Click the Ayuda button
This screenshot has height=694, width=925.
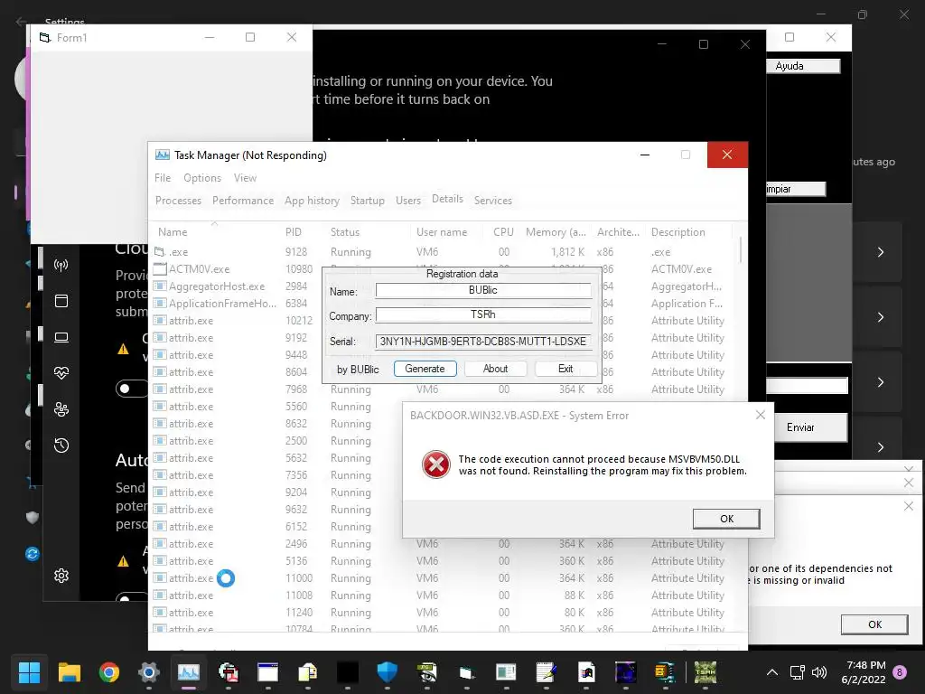pos(803,66)
